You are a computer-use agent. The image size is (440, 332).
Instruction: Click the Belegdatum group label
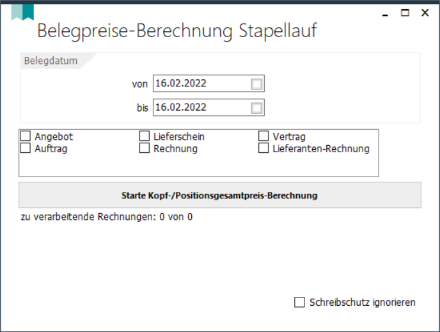tap(51, 61)
